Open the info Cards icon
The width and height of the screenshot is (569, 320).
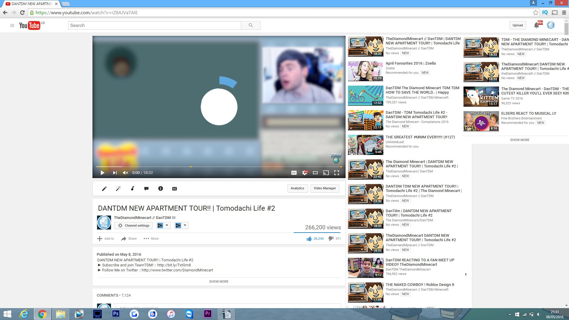coord(161,189)
